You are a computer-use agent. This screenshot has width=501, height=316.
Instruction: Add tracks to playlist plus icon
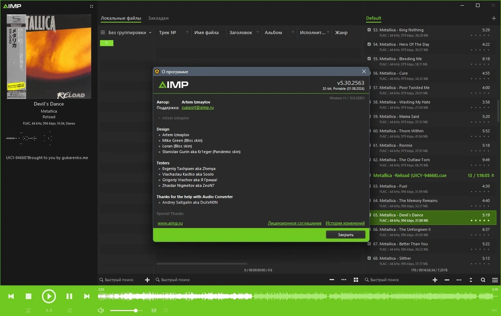[435, 280]
